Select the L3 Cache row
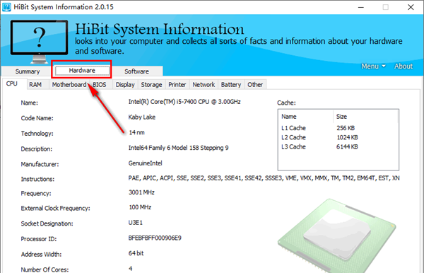 pos(338,147)
